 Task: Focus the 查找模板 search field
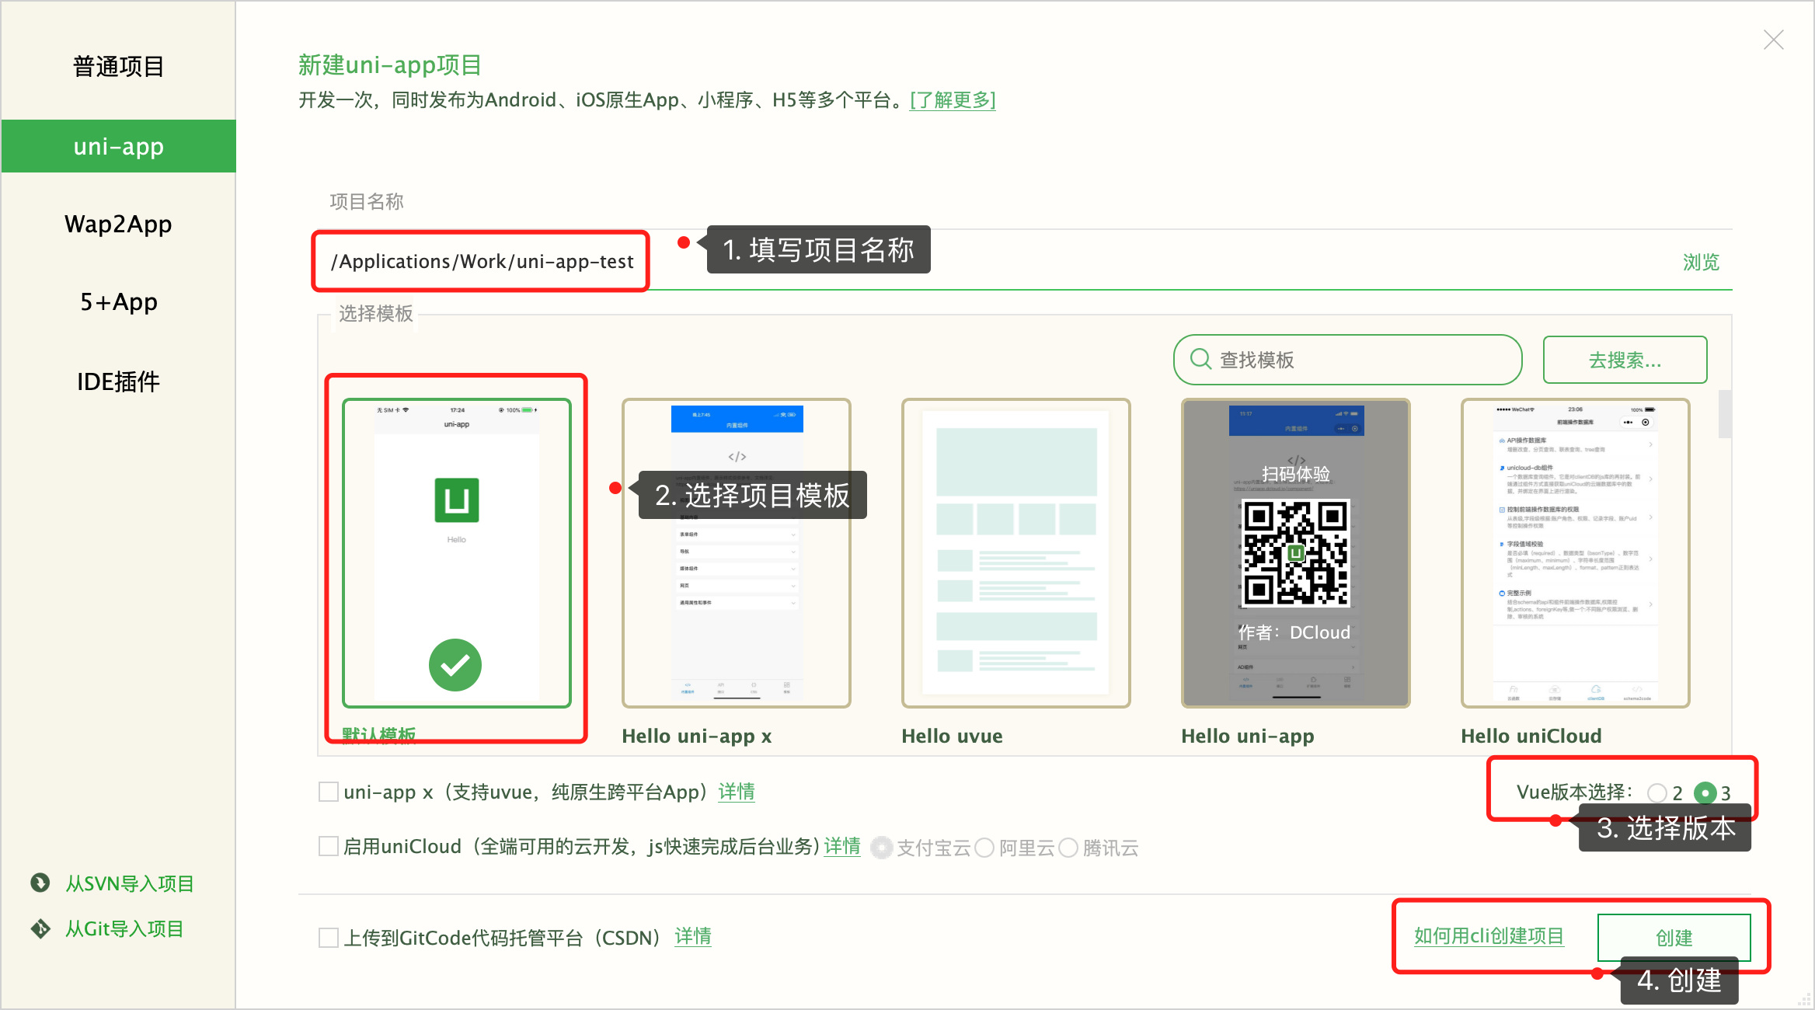(1347, 360)
